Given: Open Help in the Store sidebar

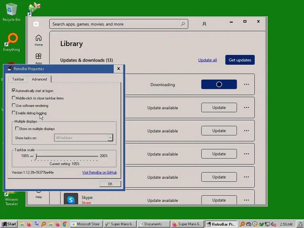Looking at the screenshot, I should coord(39,195).
